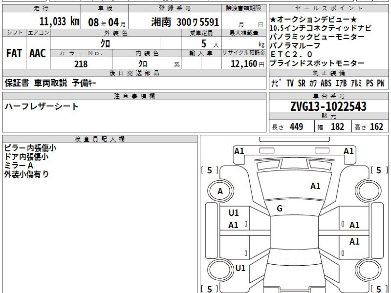Select the クロ value under 外装色

pyautogui.click(x=105, y=43)
